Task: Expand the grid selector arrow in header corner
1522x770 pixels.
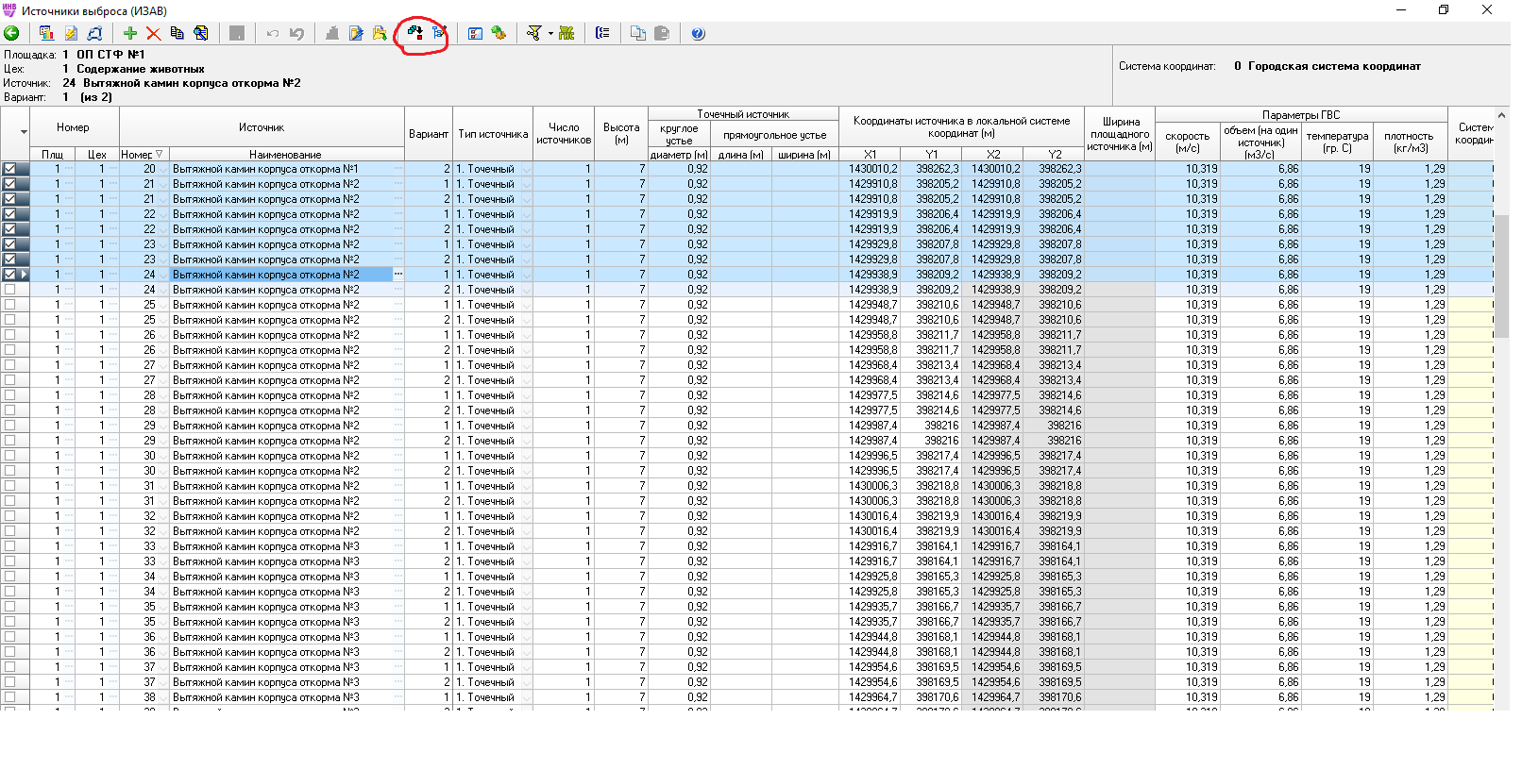Action: click(x=24, y=132)
